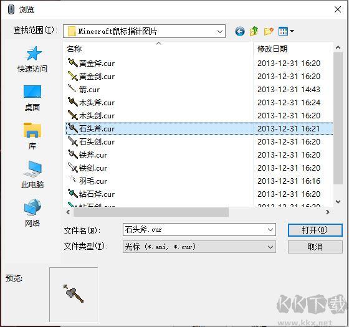Image resolution: width=349 pixels, height=327 pixels.
Task: Click the 黄金斧.cur file icon
Action: [x=72, y=63]
